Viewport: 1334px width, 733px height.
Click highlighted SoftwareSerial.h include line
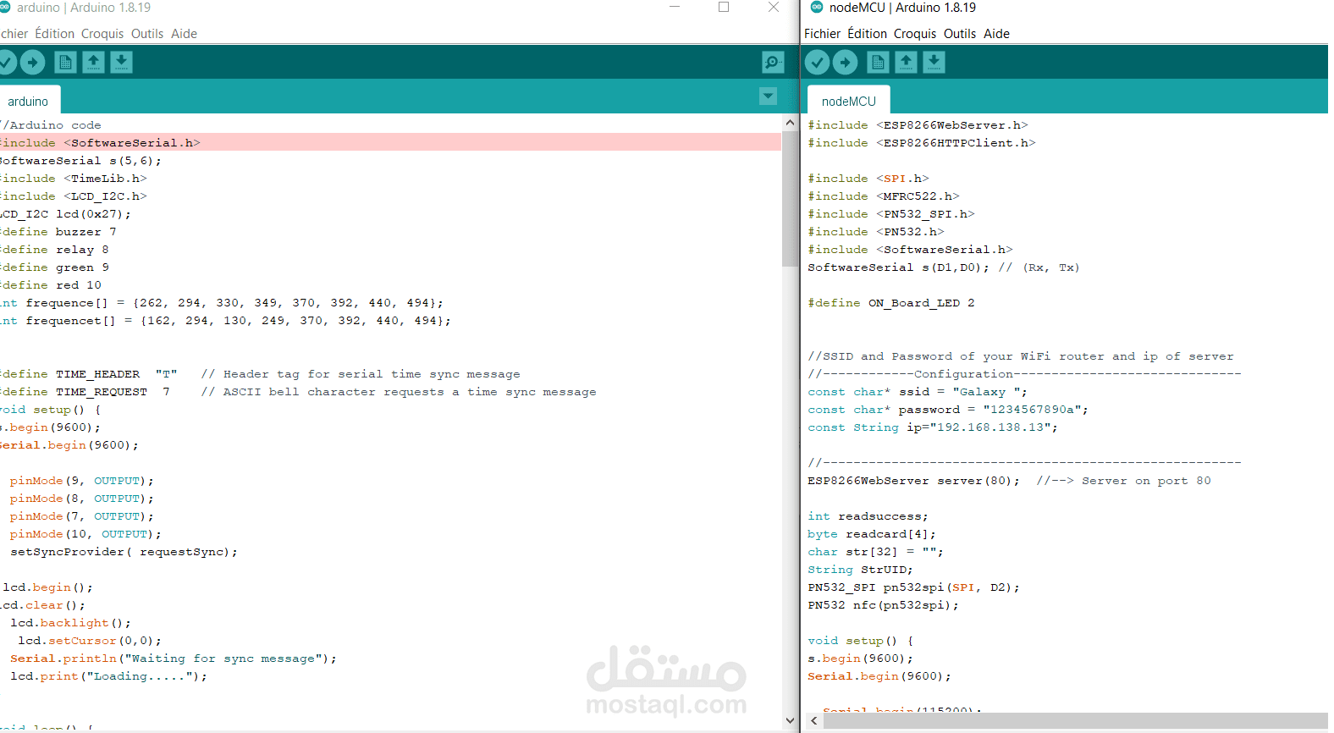click(390, 142)
